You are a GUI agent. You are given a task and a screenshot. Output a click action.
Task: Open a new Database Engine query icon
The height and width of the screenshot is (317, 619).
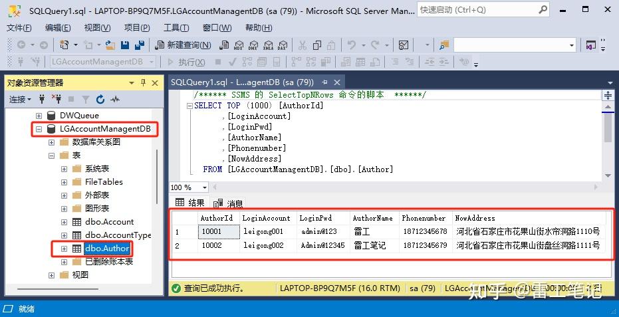pyautogui.click(x=224, y=45)
